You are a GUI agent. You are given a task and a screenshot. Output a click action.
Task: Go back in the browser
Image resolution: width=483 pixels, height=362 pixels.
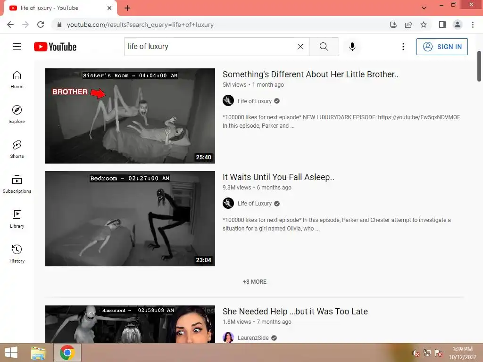click(x=10, y=25)
